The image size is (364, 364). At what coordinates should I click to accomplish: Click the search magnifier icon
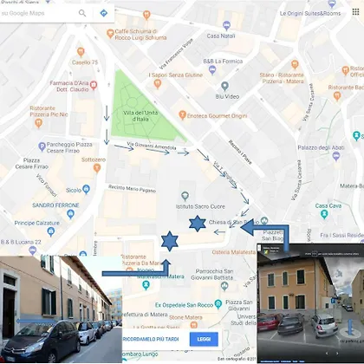click(82, 13)
